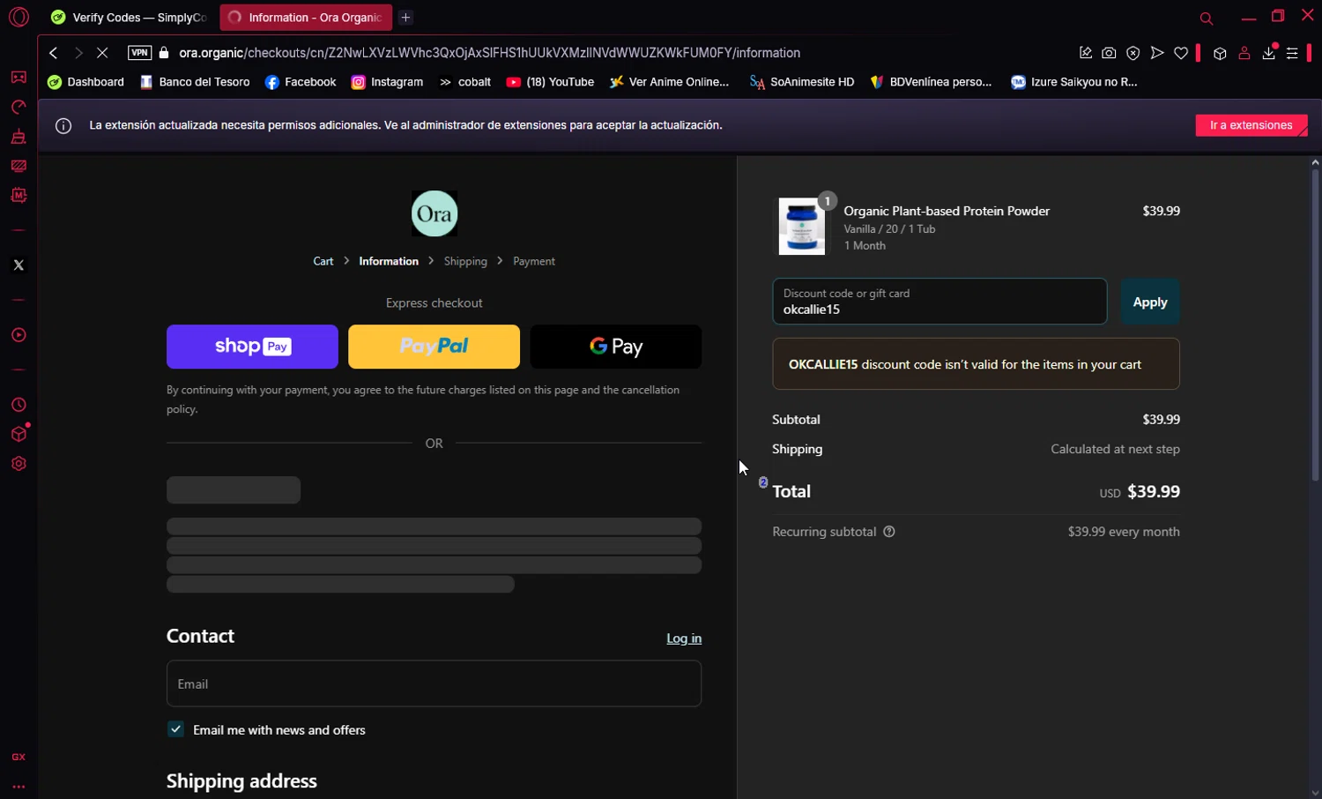Click the Ora logo
This screenshot has width=1322, height=799.
(x=434, y=213)
